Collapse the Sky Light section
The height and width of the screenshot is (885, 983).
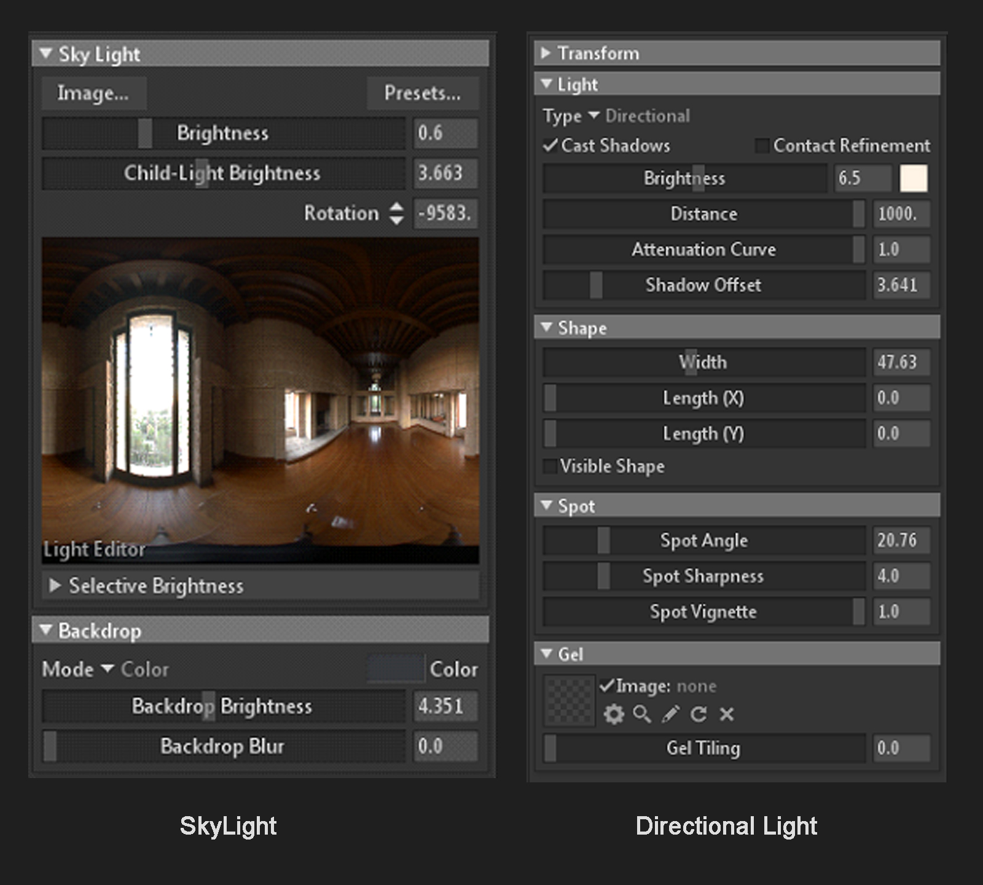click(x=45, y=53)
